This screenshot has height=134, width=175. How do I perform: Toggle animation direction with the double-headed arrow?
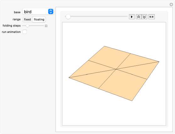point(151,17)
